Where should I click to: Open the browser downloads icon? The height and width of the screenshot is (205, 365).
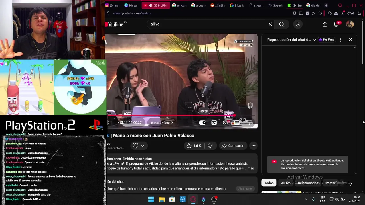pos(342,13)
